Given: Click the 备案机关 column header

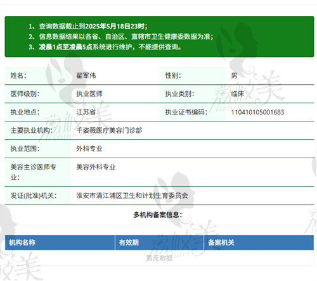Looking at the screenshot, I should 221,242.
